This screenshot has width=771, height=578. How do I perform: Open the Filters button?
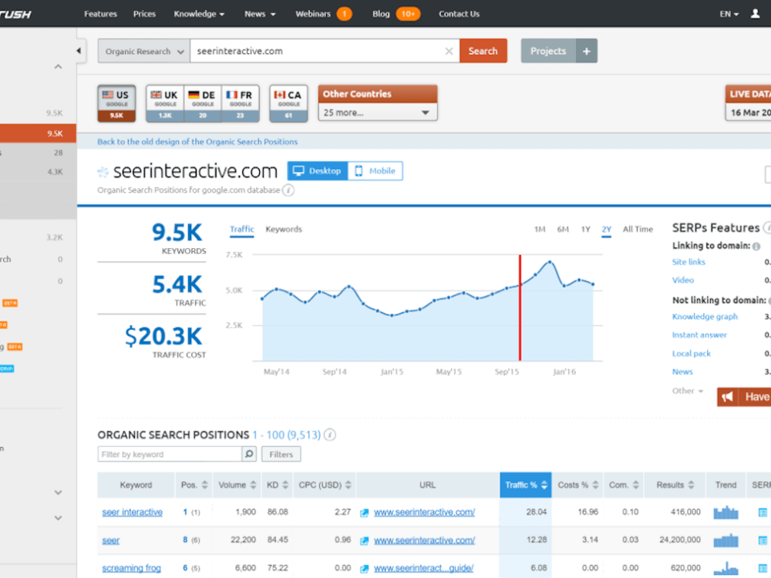[281, 454]
